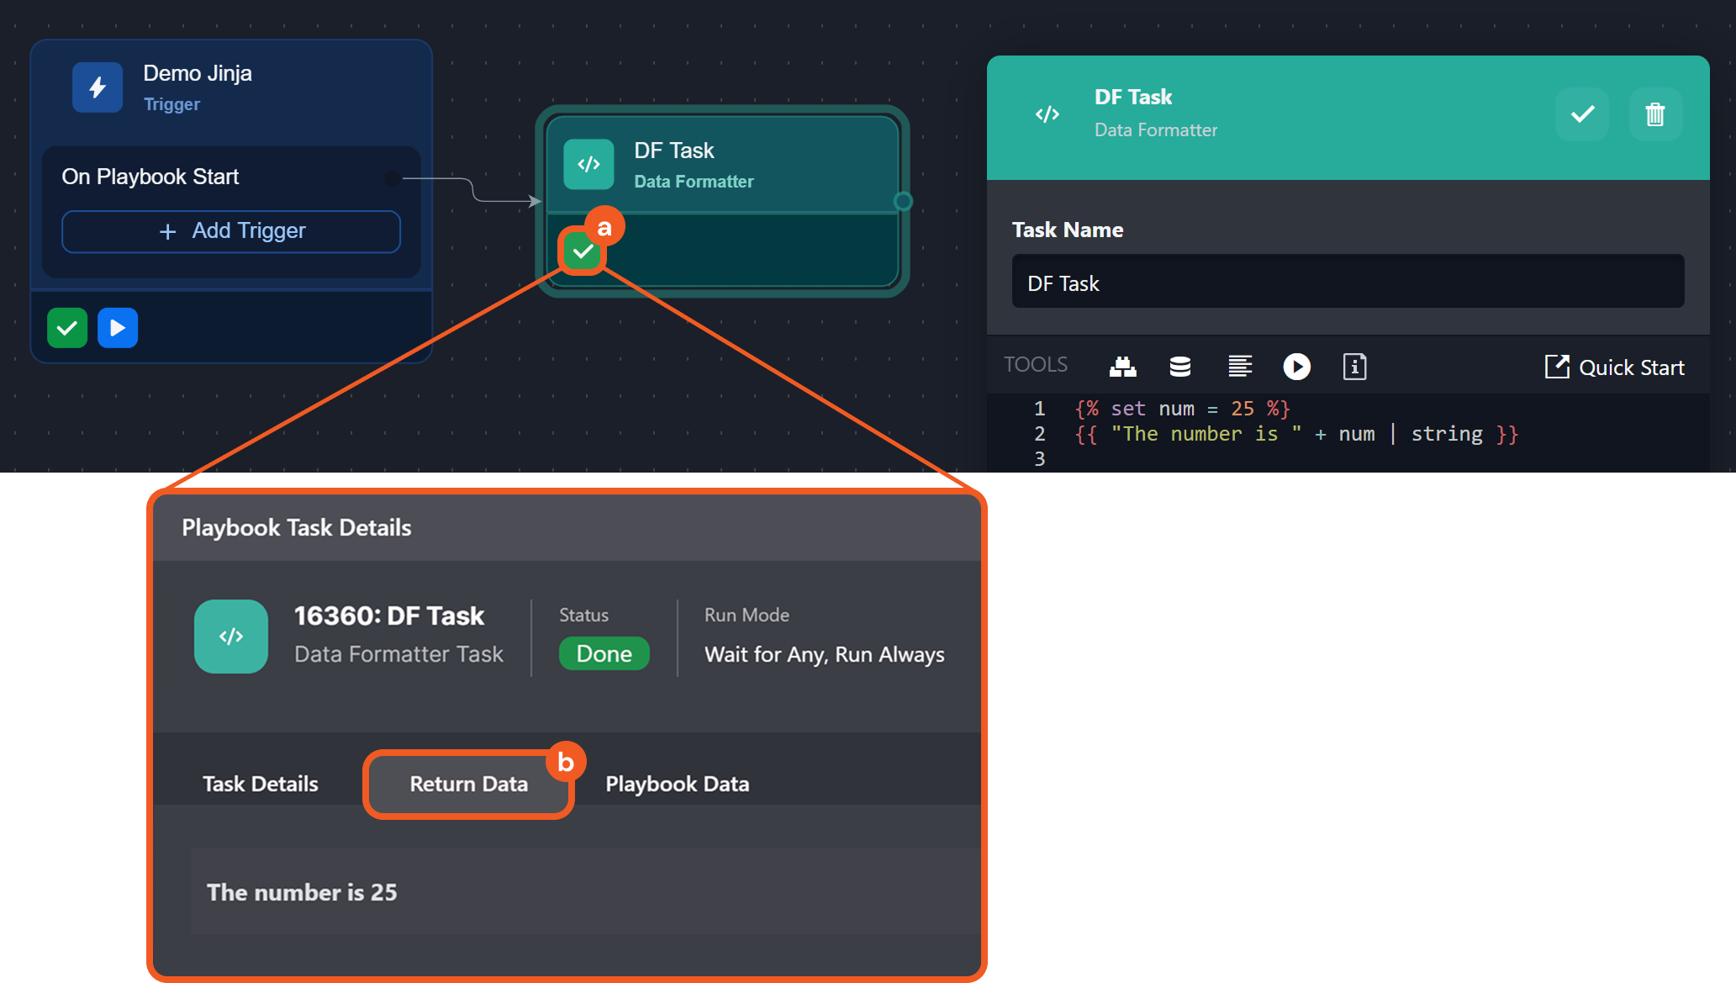
Task: Click the blocks tool icon in TOOLS bar
Action: click(1122, 367)
